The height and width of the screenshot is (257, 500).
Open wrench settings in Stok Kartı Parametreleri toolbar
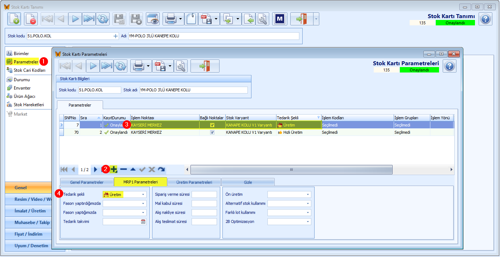(180, 66)
